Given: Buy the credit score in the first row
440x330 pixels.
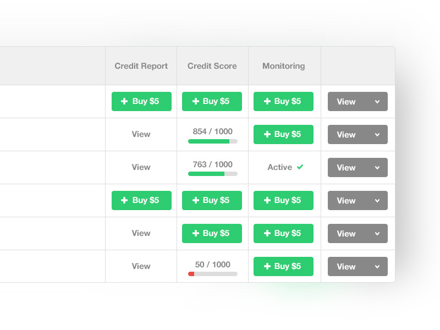Looking at the screenshot, I should tap(212, 101).
